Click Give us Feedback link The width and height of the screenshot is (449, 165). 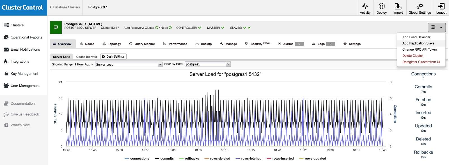point(21,114)
